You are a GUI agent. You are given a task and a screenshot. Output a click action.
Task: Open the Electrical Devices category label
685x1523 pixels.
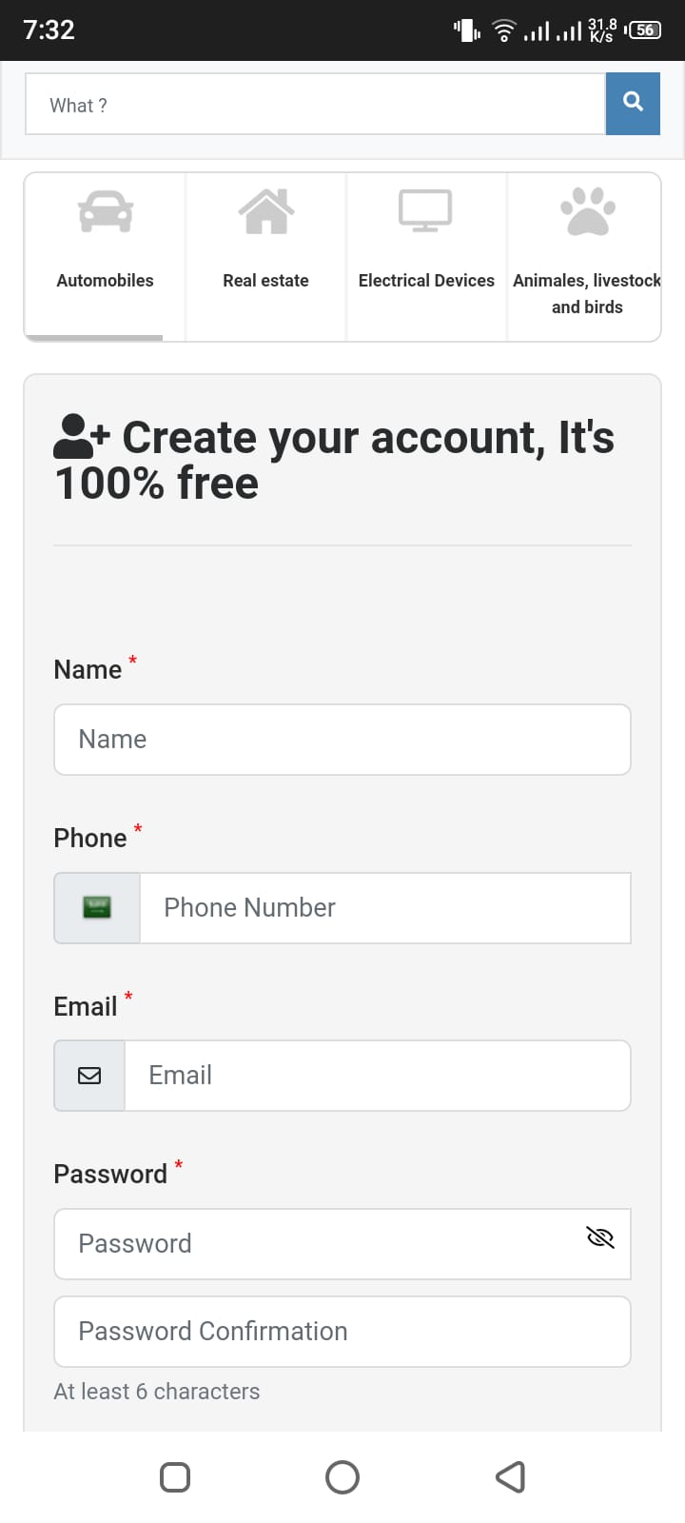click(x=426, y=281)
